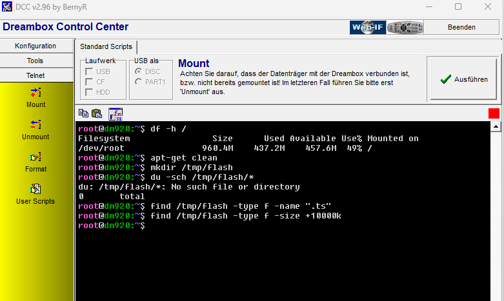Select the PART1 radio option
This screenshot has height=301, width=504.
pyautogui.click(x=138, y=82)
